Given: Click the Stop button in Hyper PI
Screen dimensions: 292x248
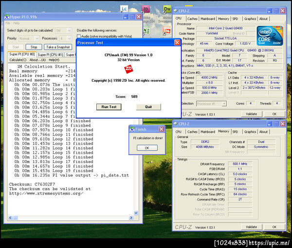Looking at the screenshot, I should click(x=34, y=47).
